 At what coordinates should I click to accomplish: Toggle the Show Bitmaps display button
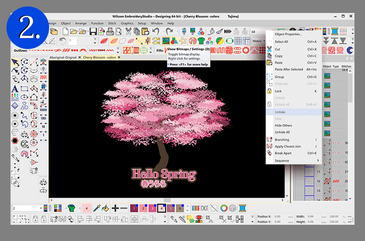pyautogui.click(x=166, y=41)
